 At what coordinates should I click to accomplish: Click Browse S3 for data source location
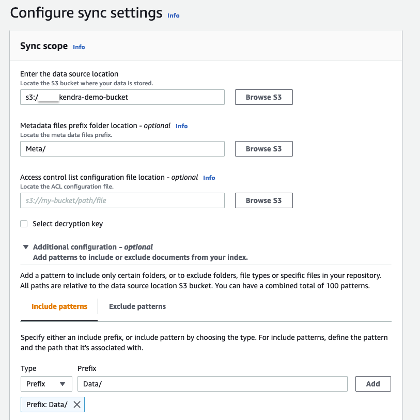(263, 97)
